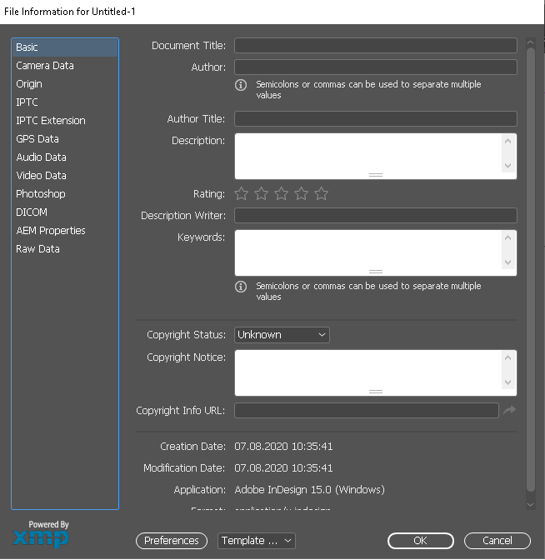This screenshot has height=560, width=545.
Task: Click the Description scroll down arrow
Action: 507,165
